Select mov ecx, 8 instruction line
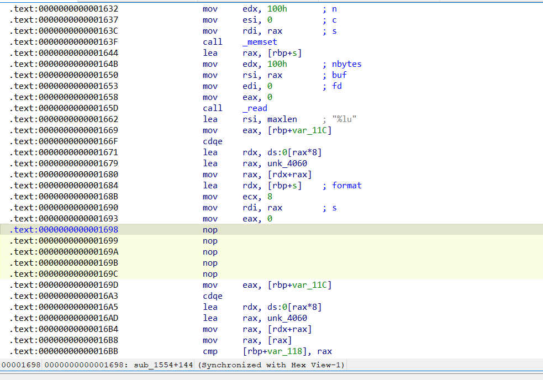 tap(238, 197)
